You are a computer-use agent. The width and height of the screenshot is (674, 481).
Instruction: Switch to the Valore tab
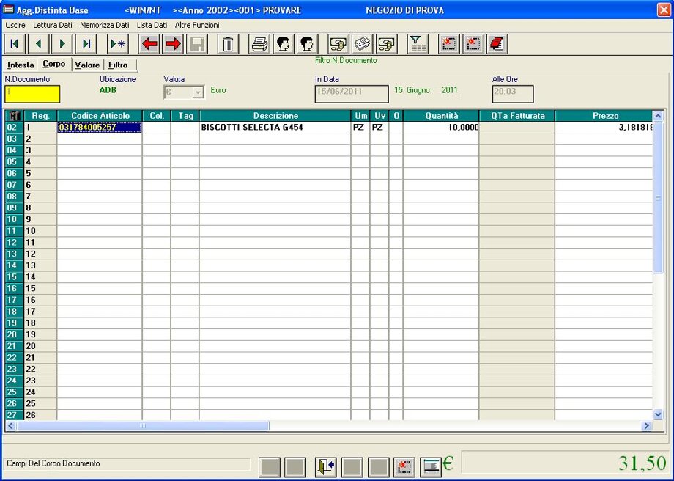[87, 65]
